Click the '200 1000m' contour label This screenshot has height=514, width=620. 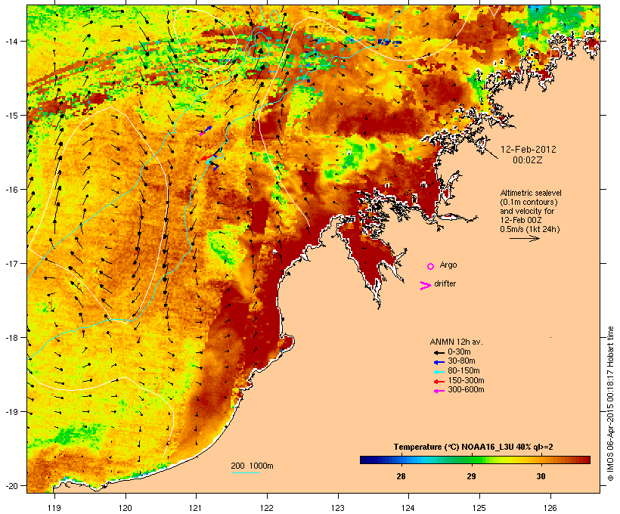point(252,466)
